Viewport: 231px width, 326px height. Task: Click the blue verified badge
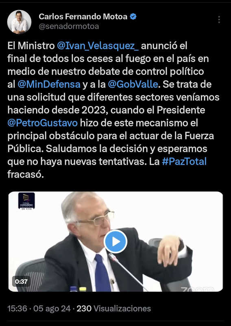click(x=133, y=16)
